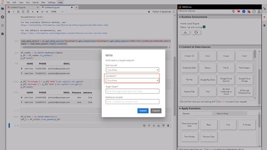Open the File menu
267x150 pixels.
[x=8, y=2]
